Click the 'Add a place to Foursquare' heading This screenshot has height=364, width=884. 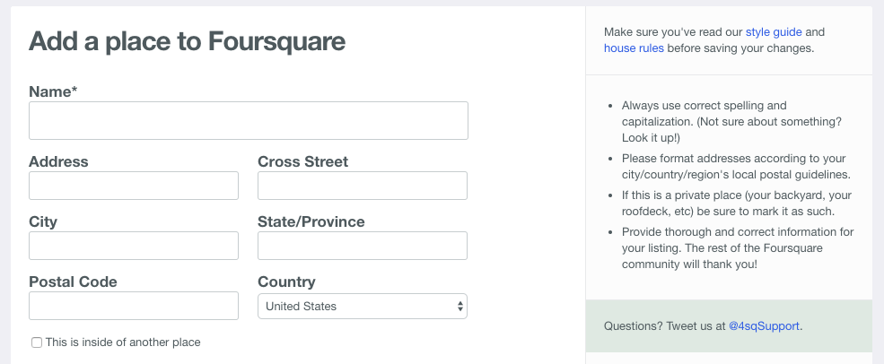pos(187,41)
